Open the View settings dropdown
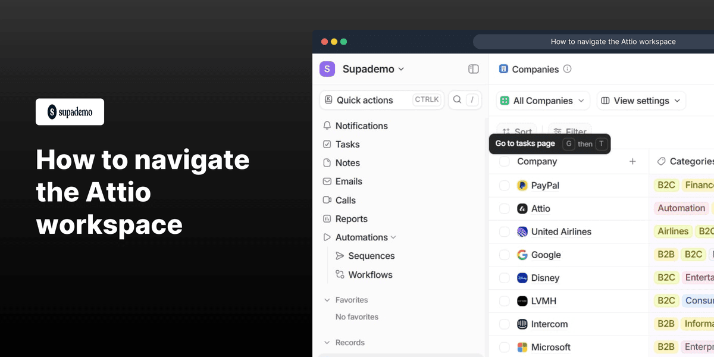Screen dimensions: 714x357 tap(641, 101)
